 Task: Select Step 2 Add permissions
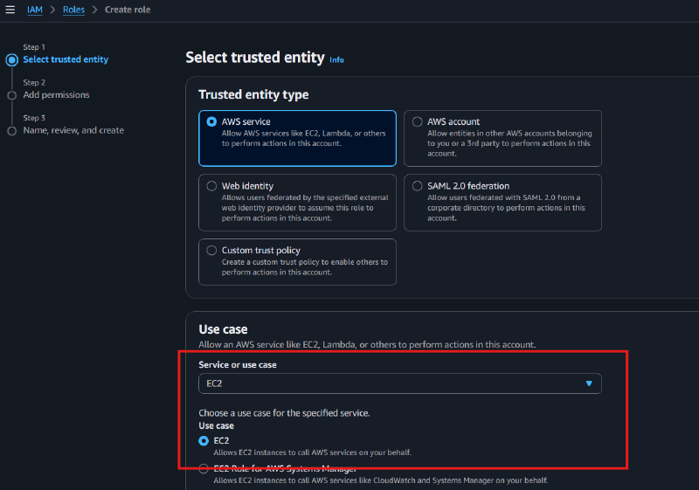click(x=56, y=95)
